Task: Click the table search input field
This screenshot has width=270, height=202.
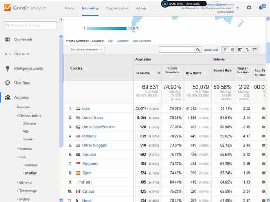Action: pos(177,49)
